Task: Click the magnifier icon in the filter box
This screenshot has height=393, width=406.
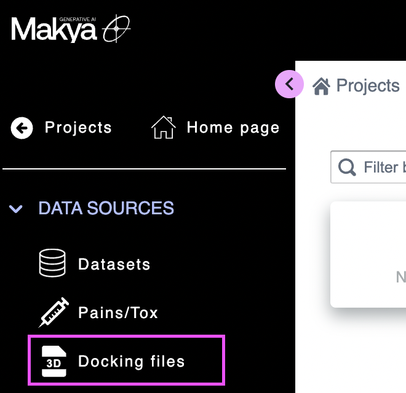Action: pos(347,167)
